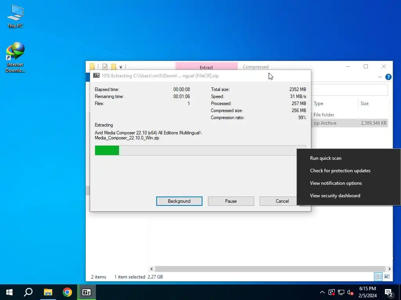
Task: Send extraction to Background
Action: (179, 201)
